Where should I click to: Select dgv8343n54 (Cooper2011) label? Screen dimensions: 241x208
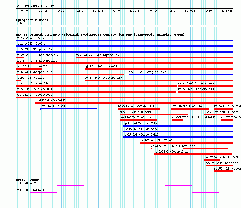click(x=103, y=78)
